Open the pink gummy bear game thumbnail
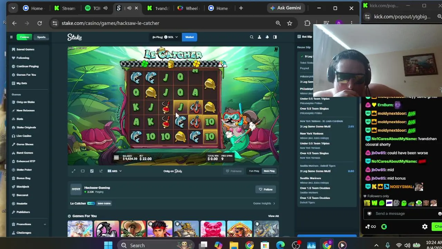Image resolution: width=442 pixels, height=249 pixels. (213, 229)
